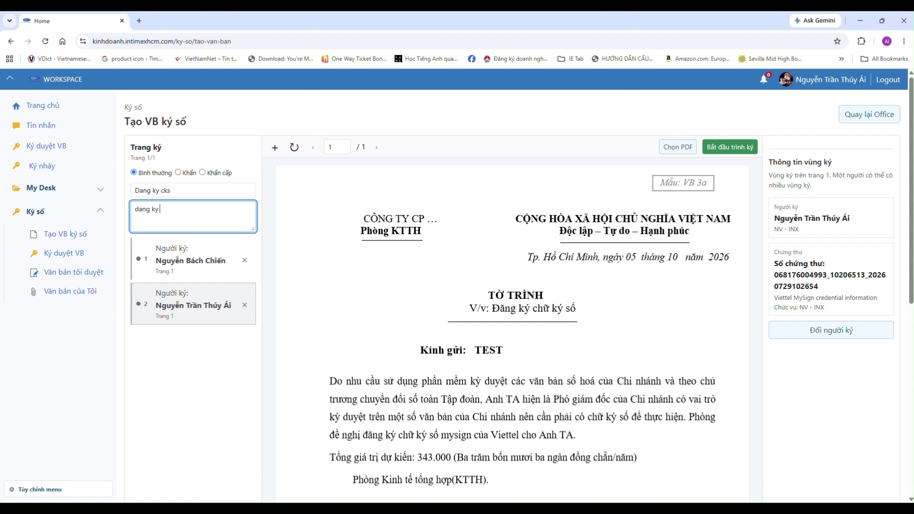Reload the browser page
The height and width of the screenshot is (514, 914).
coord(45,41)
